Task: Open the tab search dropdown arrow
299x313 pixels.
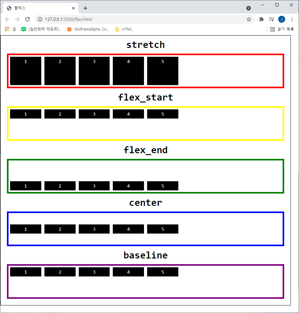Action: pos(249,8)
